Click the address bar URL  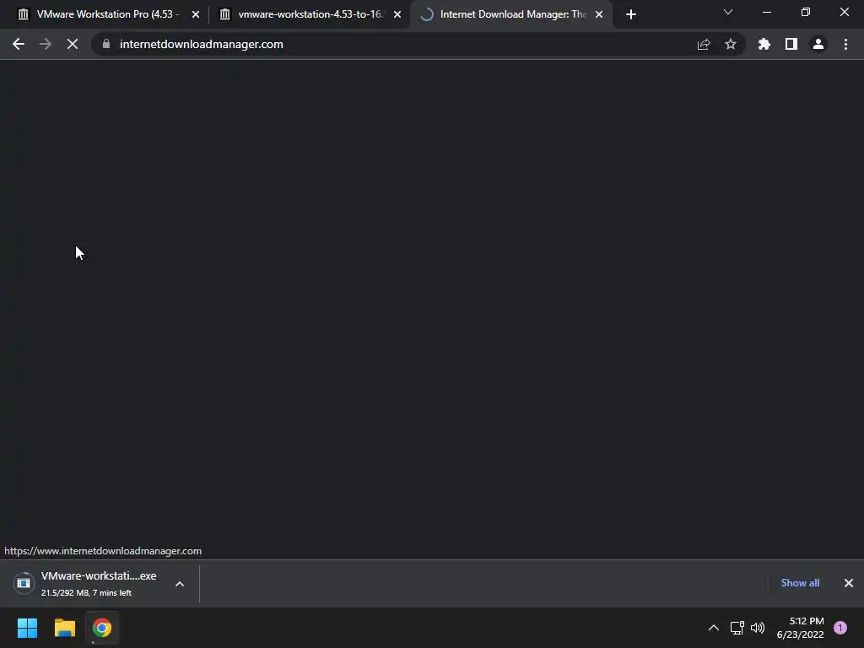(x=201, y=44)
